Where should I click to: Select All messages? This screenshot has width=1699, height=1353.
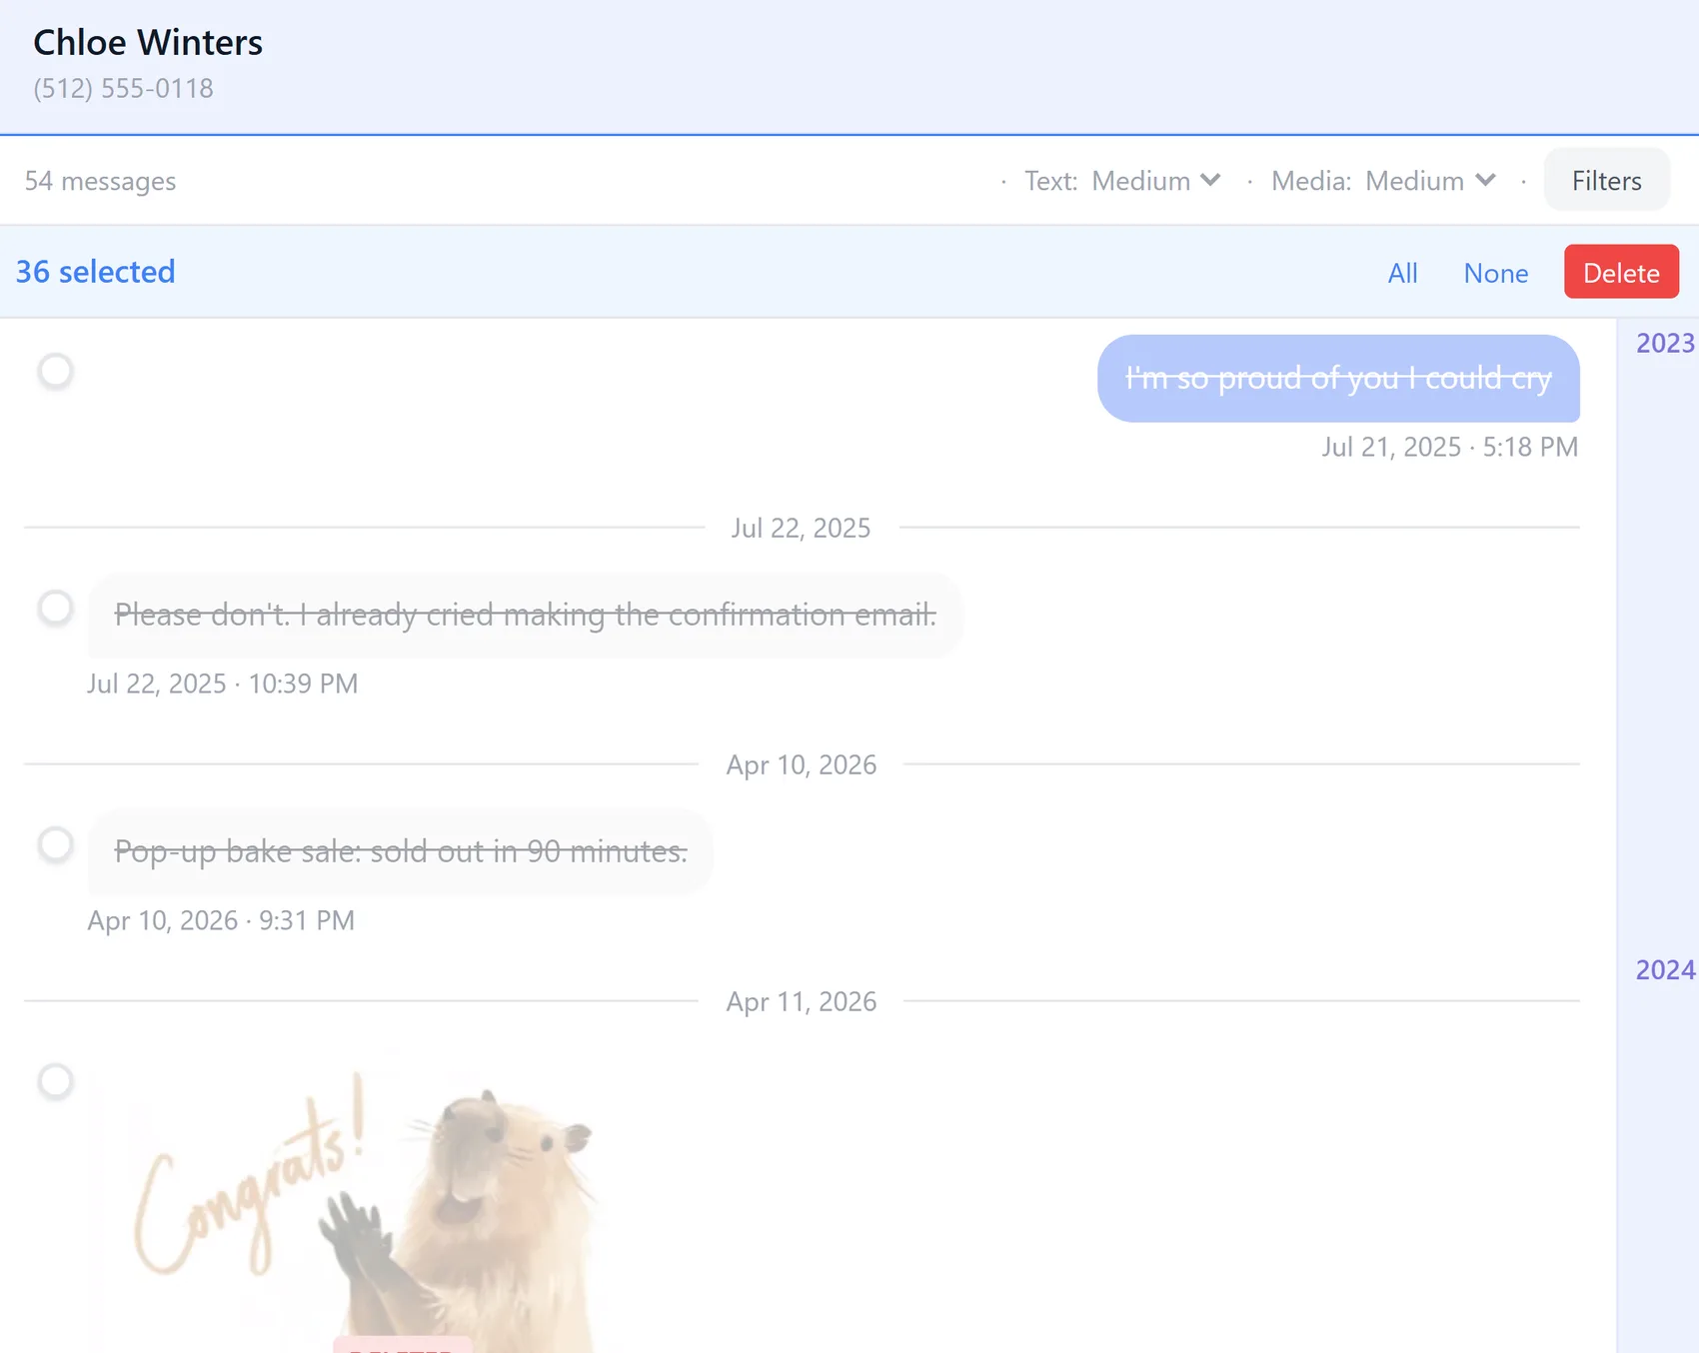(x=1402, y=273)
